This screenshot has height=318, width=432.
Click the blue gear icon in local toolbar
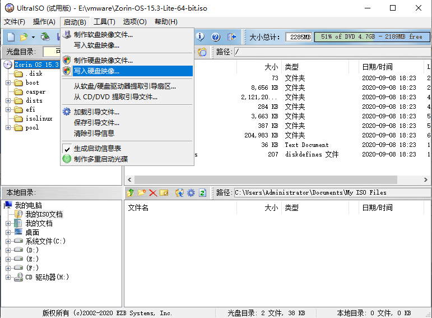point(191,192)
